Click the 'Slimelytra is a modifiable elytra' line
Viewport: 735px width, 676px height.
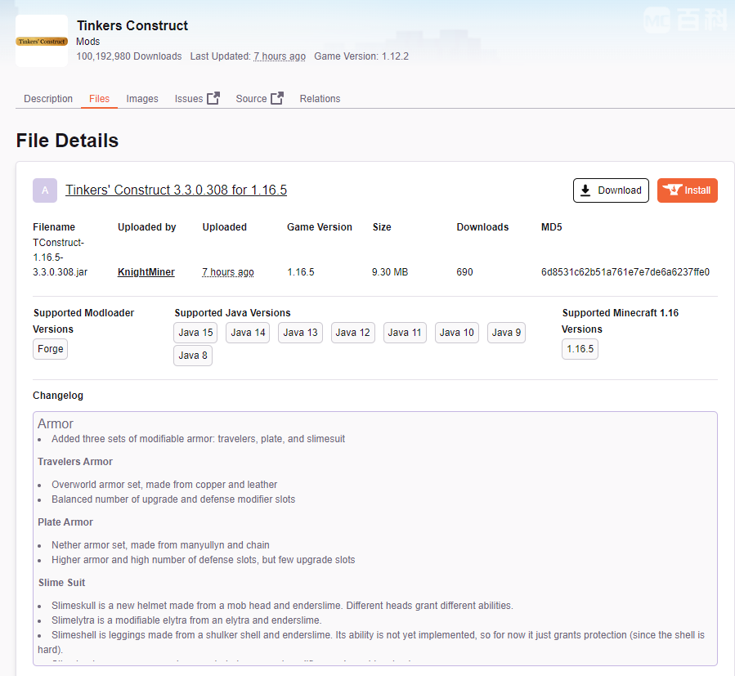pos(186,620)
